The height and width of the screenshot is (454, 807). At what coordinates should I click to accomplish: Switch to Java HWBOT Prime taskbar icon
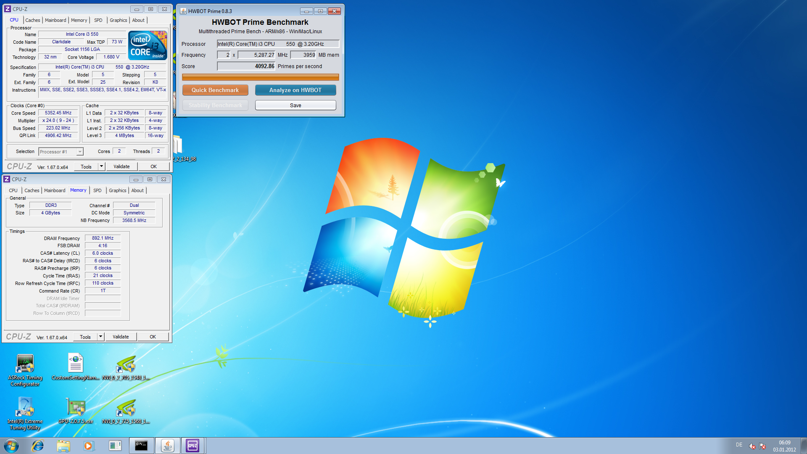tap(167, 446)
